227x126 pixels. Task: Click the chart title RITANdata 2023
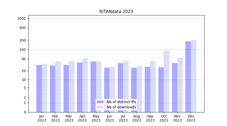pyautogui.click(x=116, y=12)
